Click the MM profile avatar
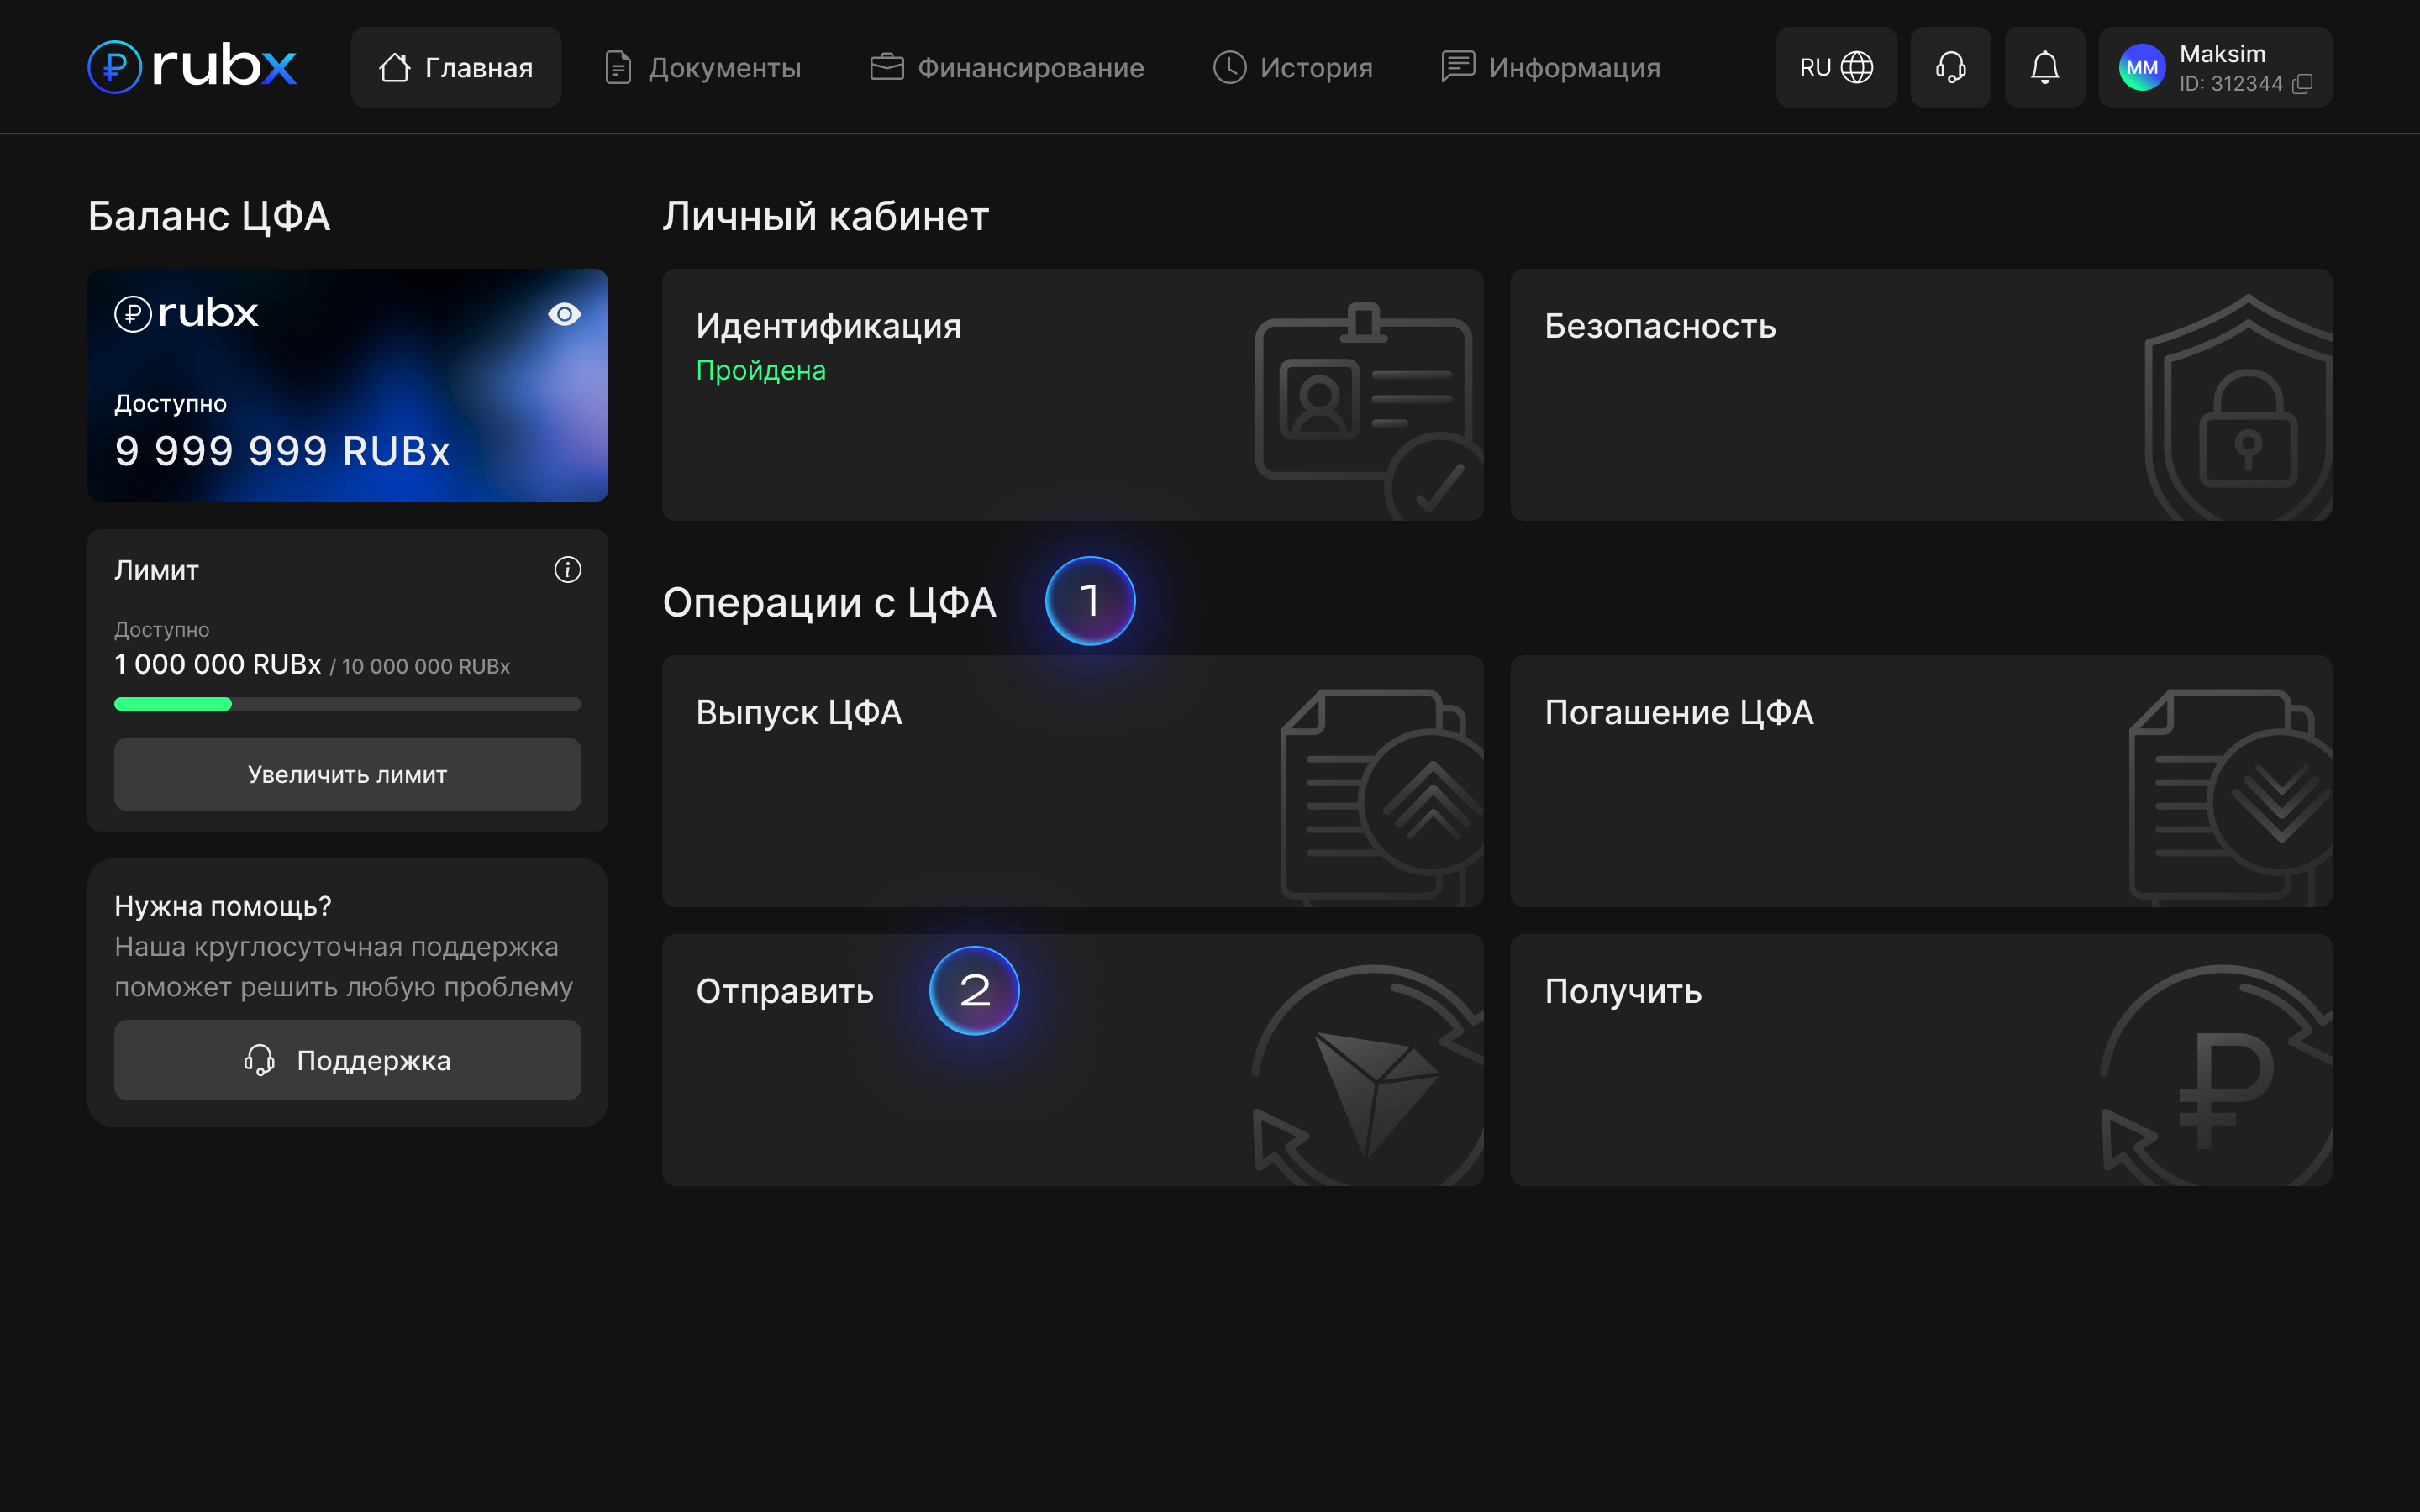The width and height of the screenshot is (2420, 1512). pos(2141,67)
